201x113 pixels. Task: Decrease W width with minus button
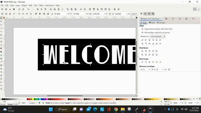[x=105, y=14]
